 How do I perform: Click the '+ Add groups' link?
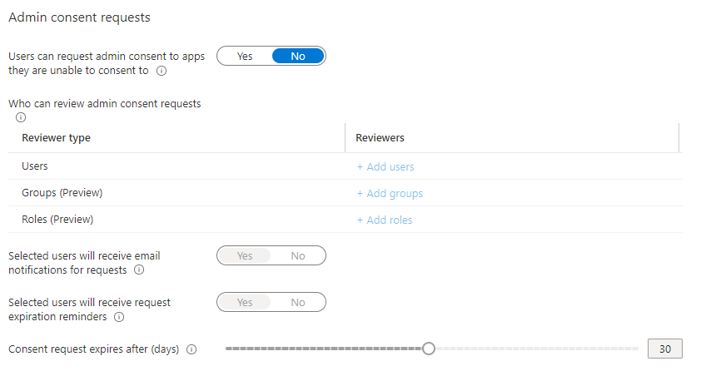pos(390,194)
